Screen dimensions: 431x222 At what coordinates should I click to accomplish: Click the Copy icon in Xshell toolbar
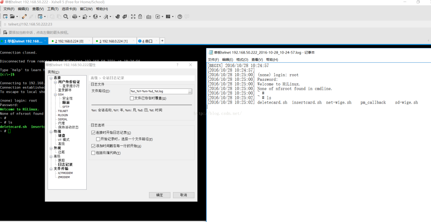52,16
